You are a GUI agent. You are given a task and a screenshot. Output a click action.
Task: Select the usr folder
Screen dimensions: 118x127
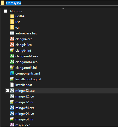click(x=18, y=22)
